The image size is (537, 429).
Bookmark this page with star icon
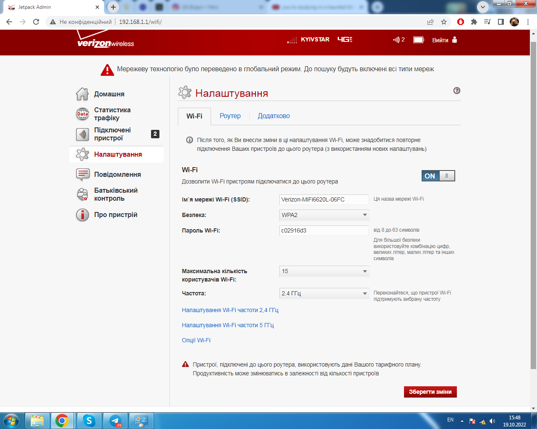pos(444,22)
